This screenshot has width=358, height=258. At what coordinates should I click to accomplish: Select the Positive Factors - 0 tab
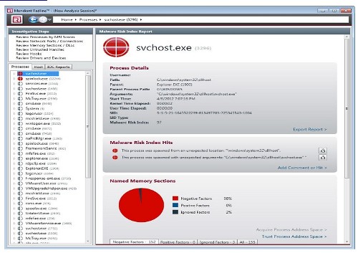[178, 242]
